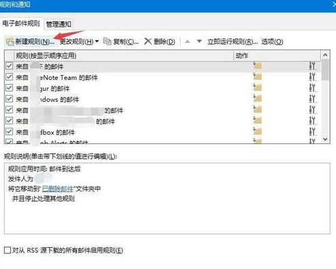
Task: Uncheck the 'dbox 的邮件' rule checkbox
Action: pyautogui.click(x=9, y=132)
